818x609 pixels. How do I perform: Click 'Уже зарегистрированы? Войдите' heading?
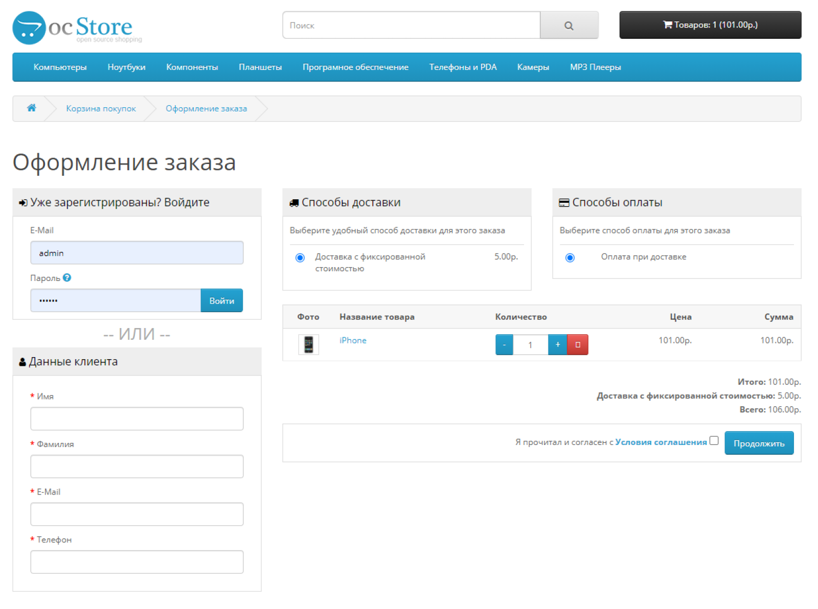click(120, 202)
